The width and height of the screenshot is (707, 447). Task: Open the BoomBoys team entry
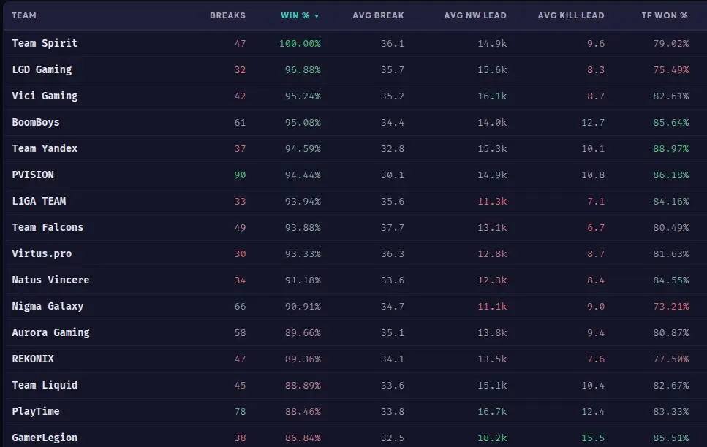36,122
